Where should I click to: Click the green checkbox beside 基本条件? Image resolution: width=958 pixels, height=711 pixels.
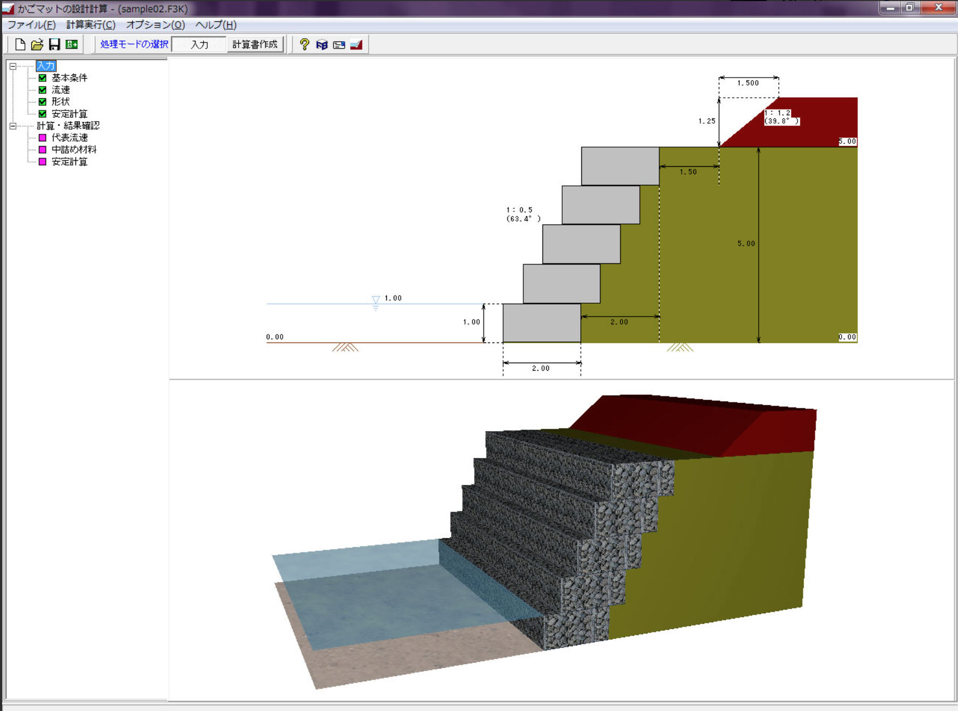point(43,78)
